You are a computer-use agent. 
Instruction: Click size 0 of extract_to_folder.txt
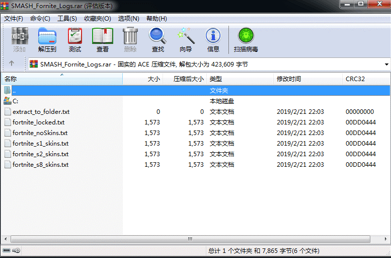[158, 112]
